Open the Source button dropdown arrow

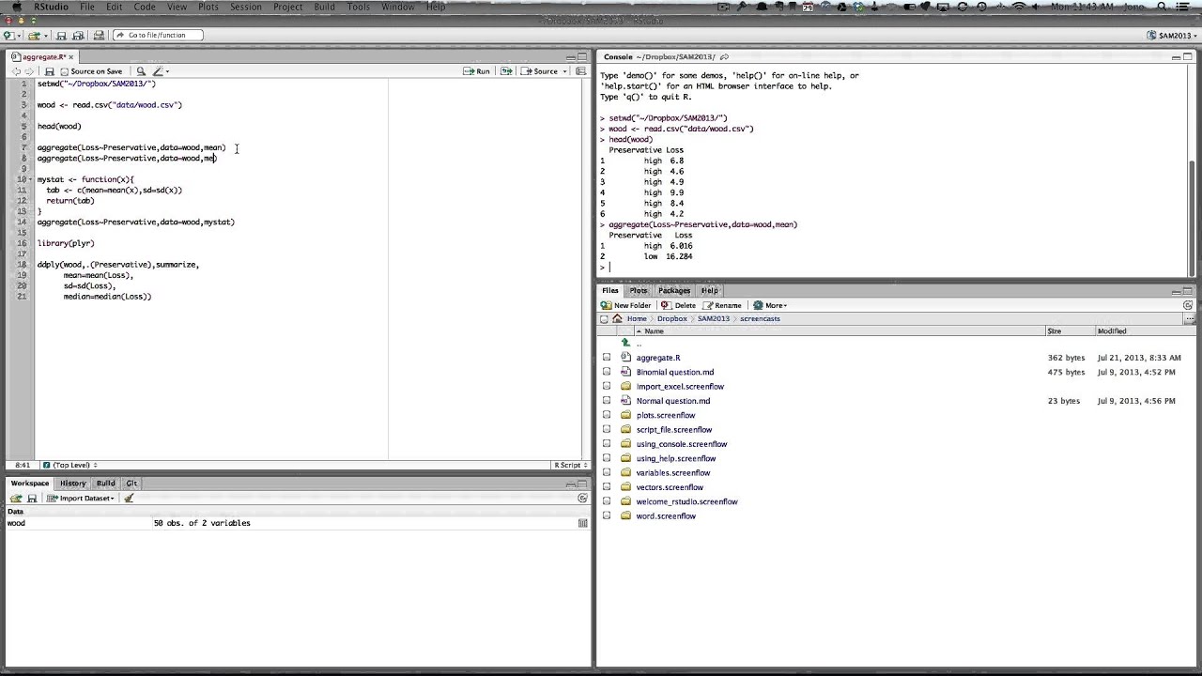(x=564, y=71)
